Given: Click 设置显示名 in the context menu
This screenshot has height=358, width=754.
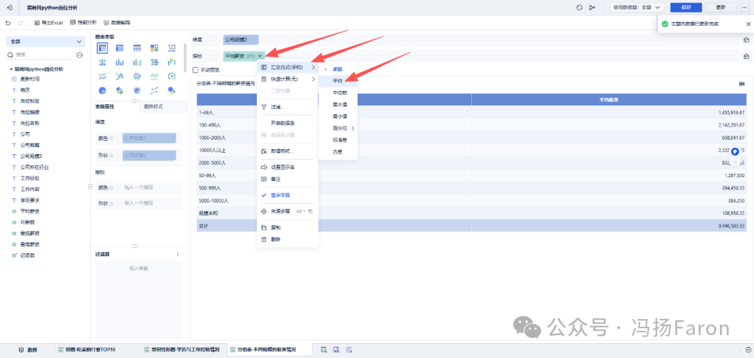Looking at the screenshot, I should coord(287,167).
